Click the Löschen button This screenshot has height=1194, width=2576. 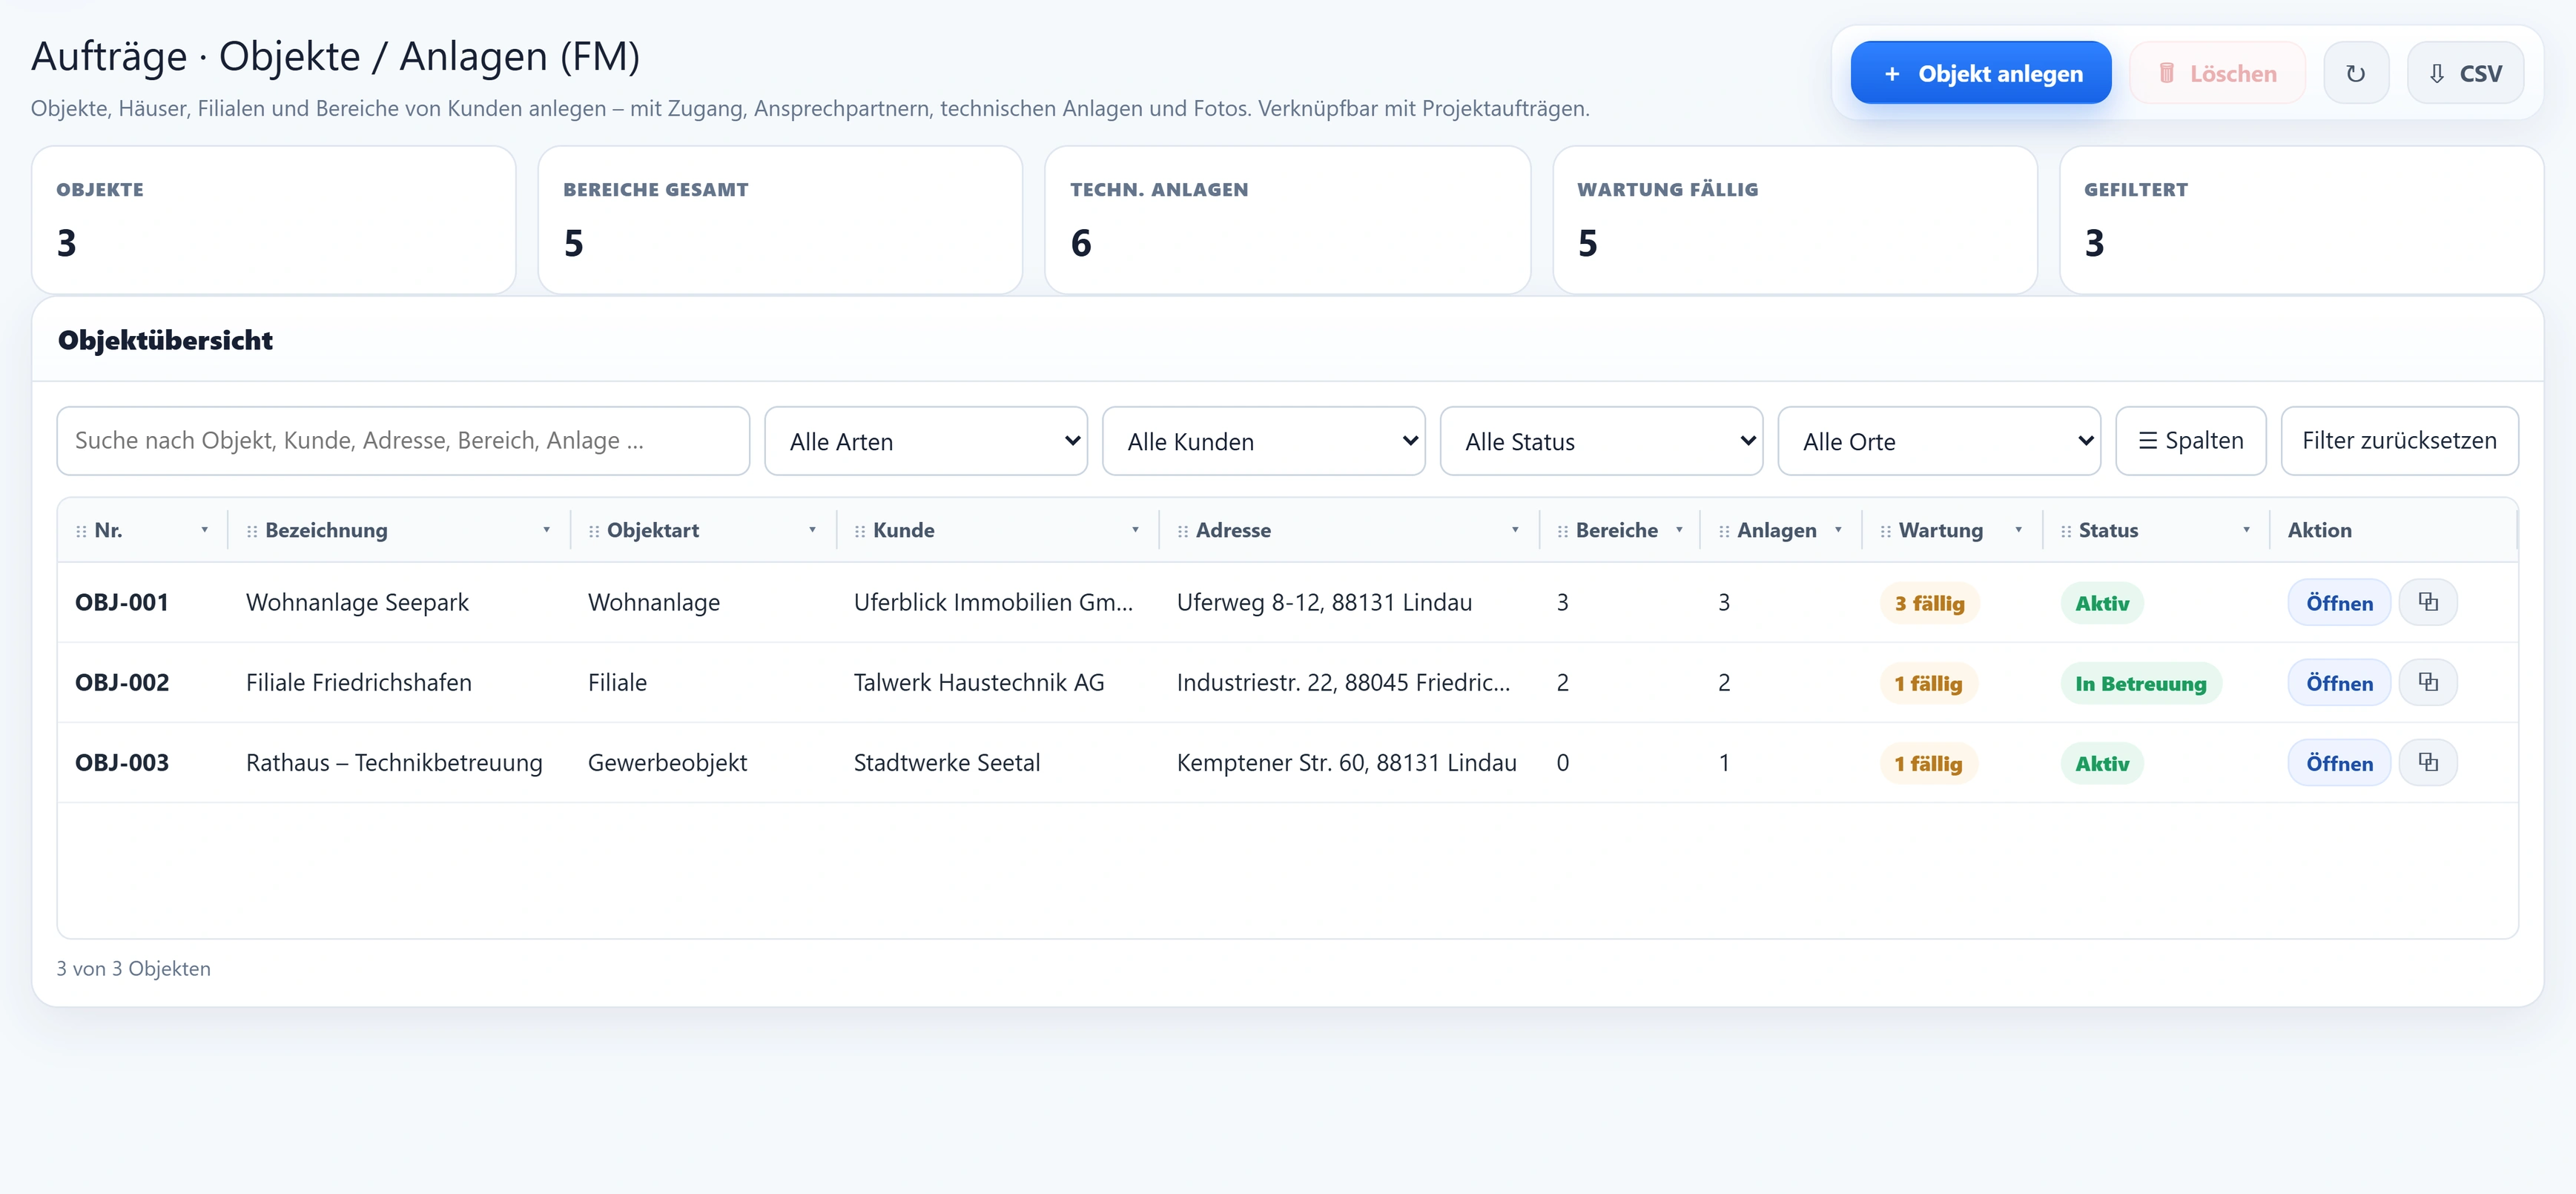pos(2217,73)
